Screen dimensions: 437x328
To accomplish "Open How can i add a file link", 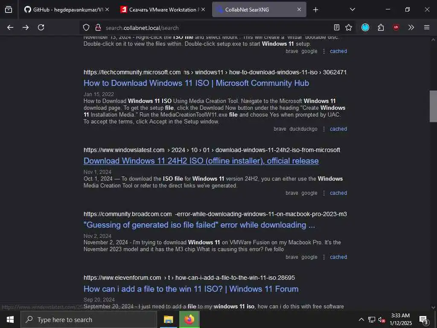I will (191, 289).
